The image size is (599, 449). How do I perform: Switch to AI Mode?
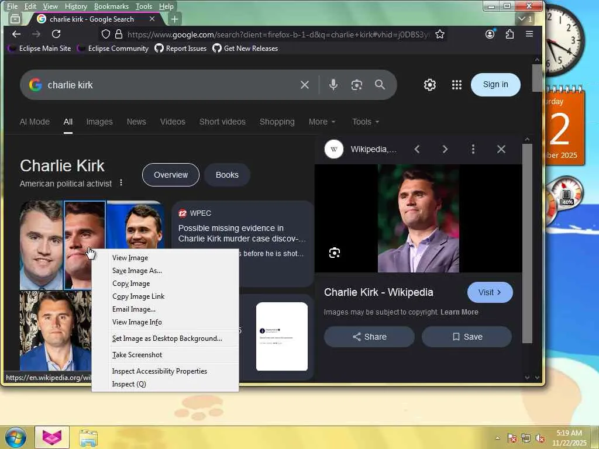[x=35, y=122]
